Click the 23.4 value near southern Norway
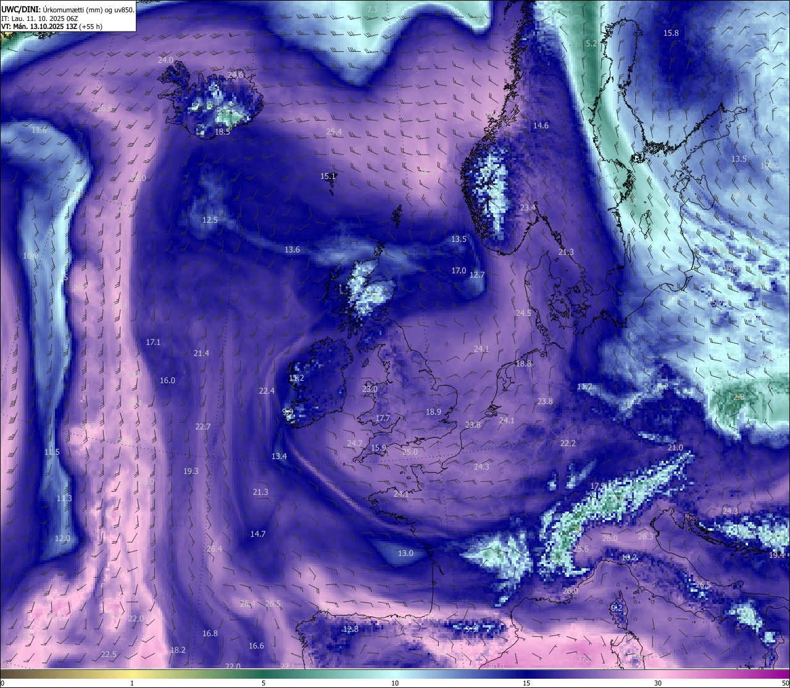The height and width of the screenshot is (688, 790). 528,207
